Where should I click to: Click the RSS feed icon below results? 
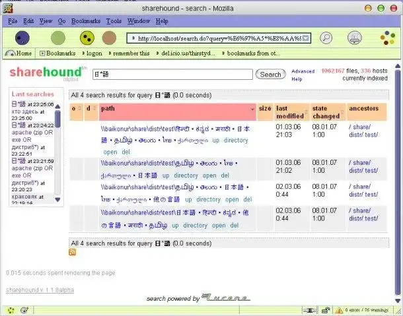point(72,252)
